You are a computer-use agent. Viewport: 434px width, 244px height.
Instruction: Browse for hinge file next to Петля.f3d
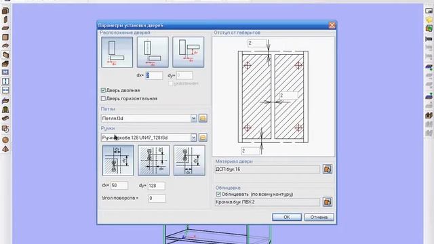pyautogui.click(x=203, y=118)
